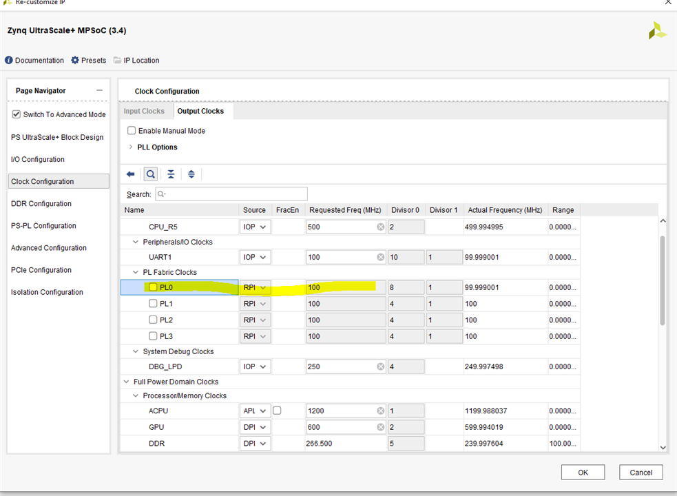Click the IP Location folder icon
The height and width of the screenshot is (496, 677).
point(117,61)
